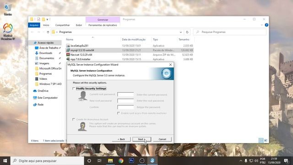The width and height of the screenshot is (293, 165).
Task: Close the MySQL configuration wizard dialog
Action: coord(170,65)
